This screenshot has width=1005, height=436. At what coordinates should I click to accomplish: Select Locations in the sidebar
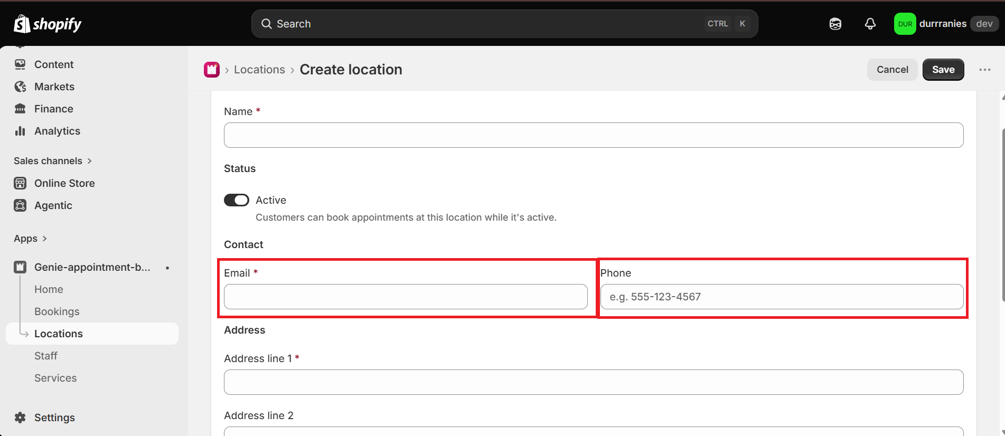92,334
